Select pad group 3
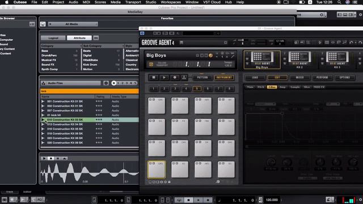This screenshot has width=363, height=204. click(175, 88)
